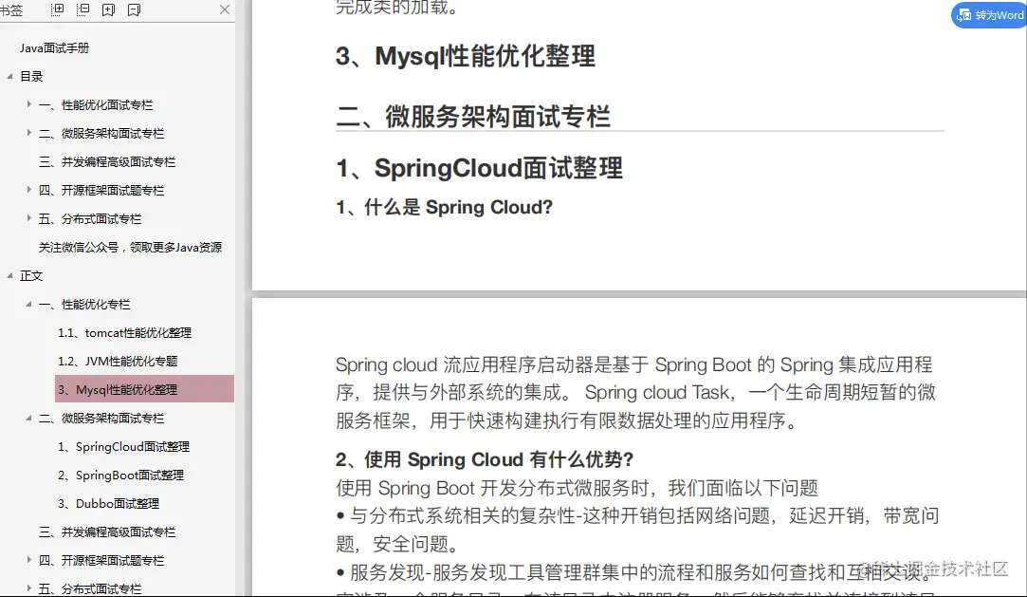Select 目录 bookmark label
Screen dimensions: 1027x597
click(x=31, y=77)
